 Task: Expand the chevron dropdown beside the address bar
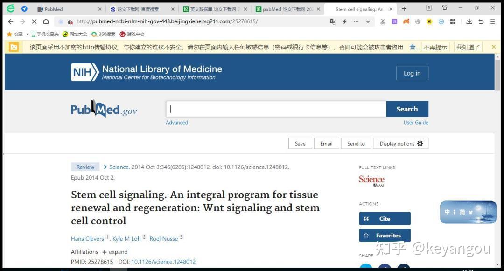pyautogui.click(x=367, y=21)
